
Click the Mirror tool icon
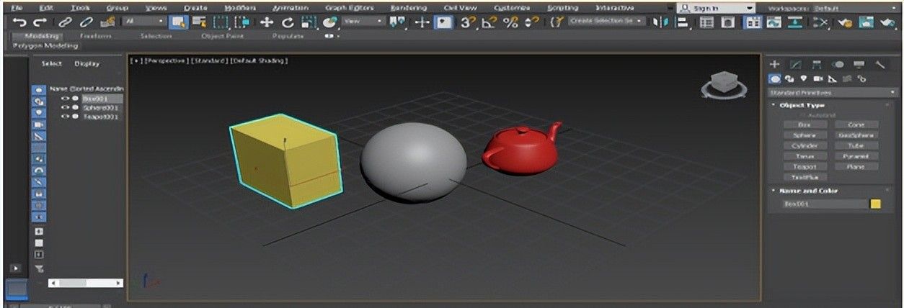click(x=660, y=23)
